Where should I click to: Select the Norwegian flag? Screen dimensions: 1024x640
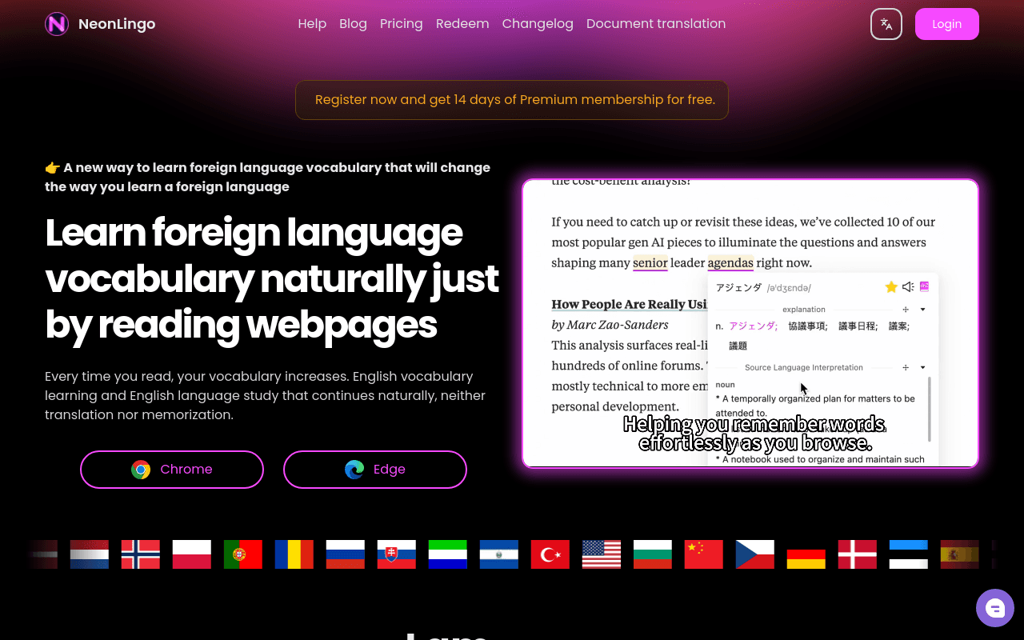(141, 554)
